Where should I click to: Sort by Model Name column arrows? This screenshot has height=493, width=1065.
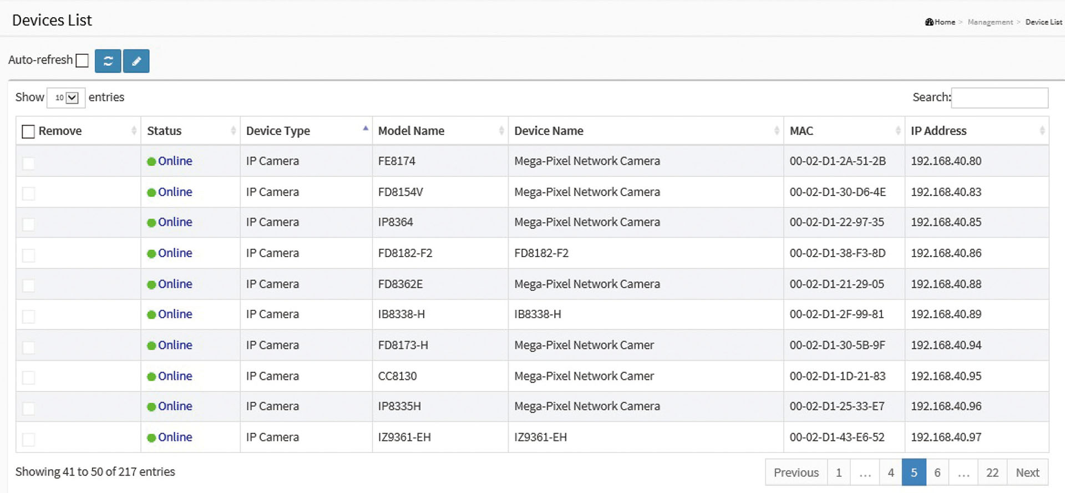click(x=501, y=131)
